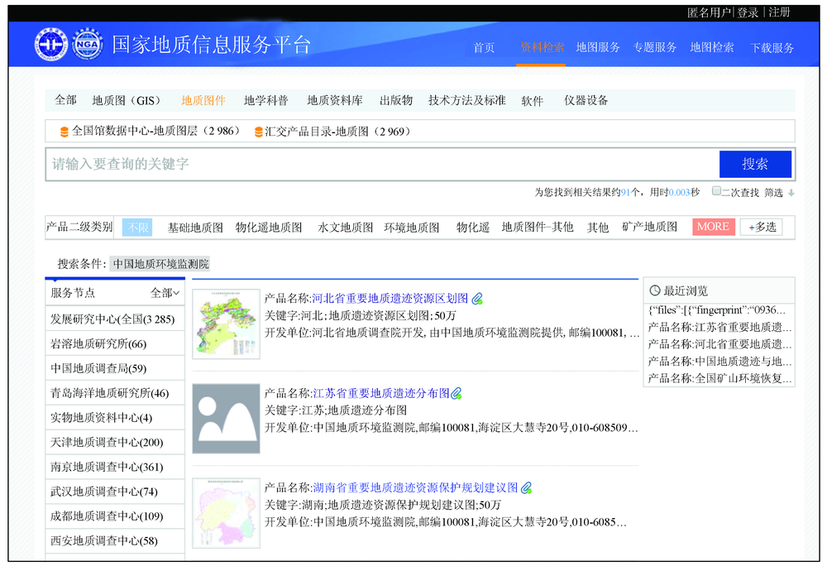
Task: Click the +多选 button
Action: coord(762,228)
